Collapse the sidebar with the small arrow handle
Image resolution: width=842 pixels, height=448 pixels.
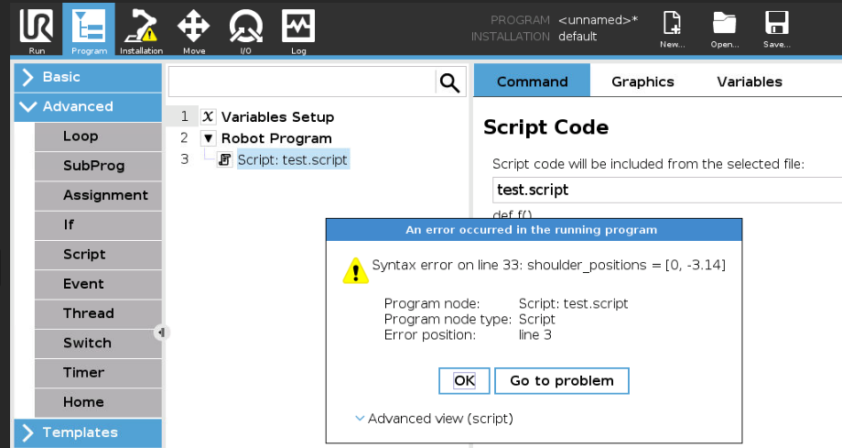[x=162, y=333]
